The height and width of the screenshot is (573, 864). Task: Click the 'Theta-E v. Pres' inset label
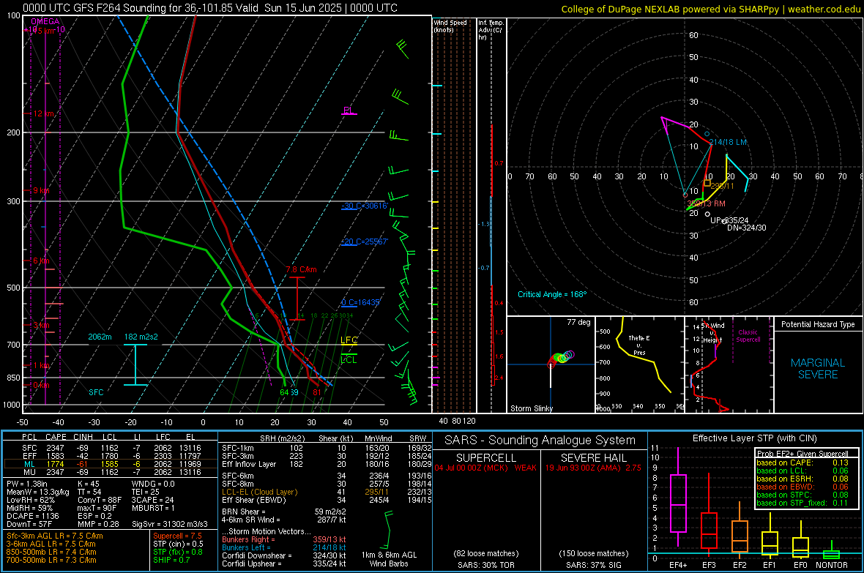click(639, 345)
